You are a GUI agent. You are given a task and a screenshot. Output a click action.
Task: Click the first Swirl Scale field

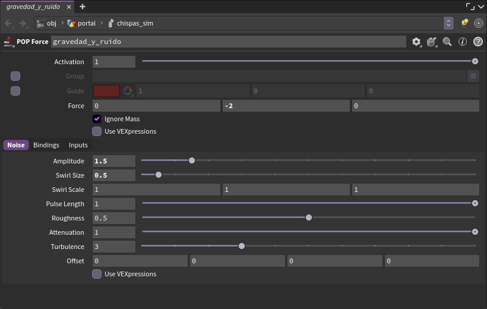tap(156, 190)
